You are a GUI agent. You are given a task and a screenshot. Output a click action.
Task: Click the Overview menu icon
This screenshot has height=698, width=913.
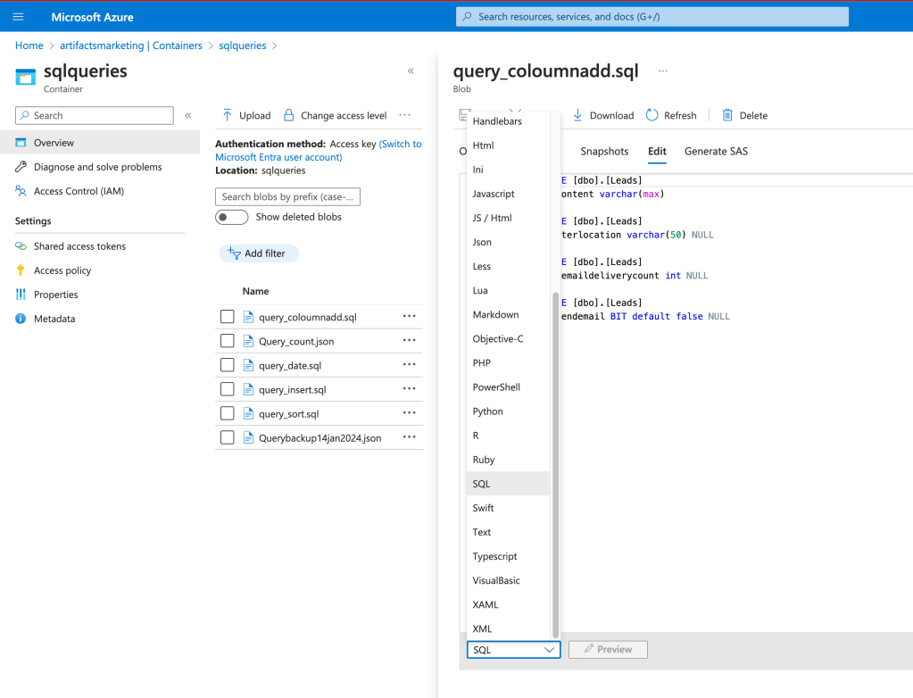(21, 143)
